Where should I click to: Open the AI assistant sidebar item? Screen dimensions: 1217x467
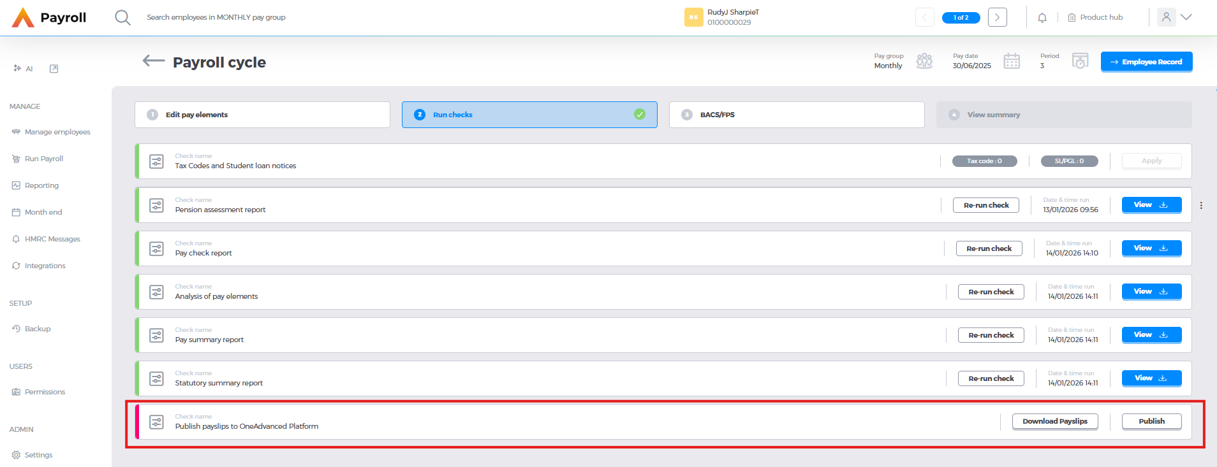tap(23, 69)
